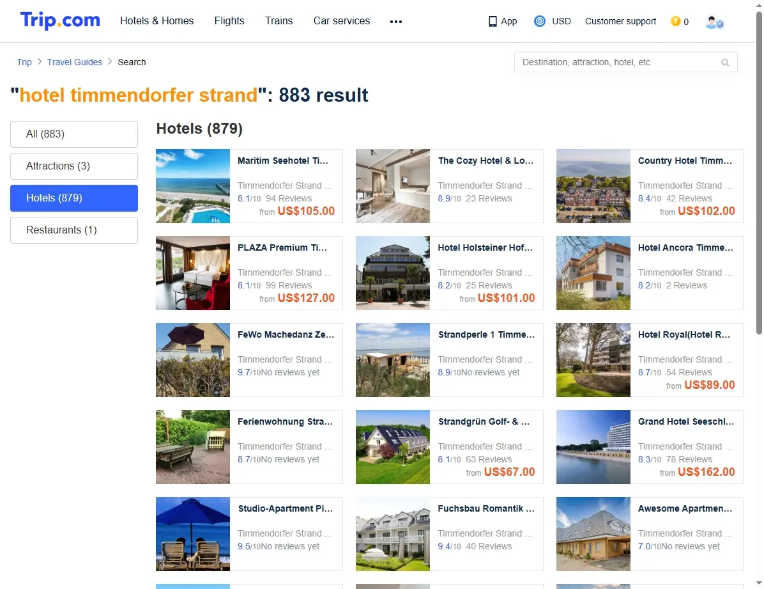The width and height of the screenshot is (764, 589).
Task: Select the Hotels (879) filter tab
Action: coord(74,198)
